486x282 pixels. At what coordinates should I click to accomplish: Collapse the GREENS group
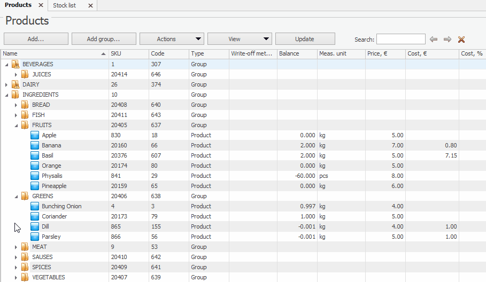[16, 196]
